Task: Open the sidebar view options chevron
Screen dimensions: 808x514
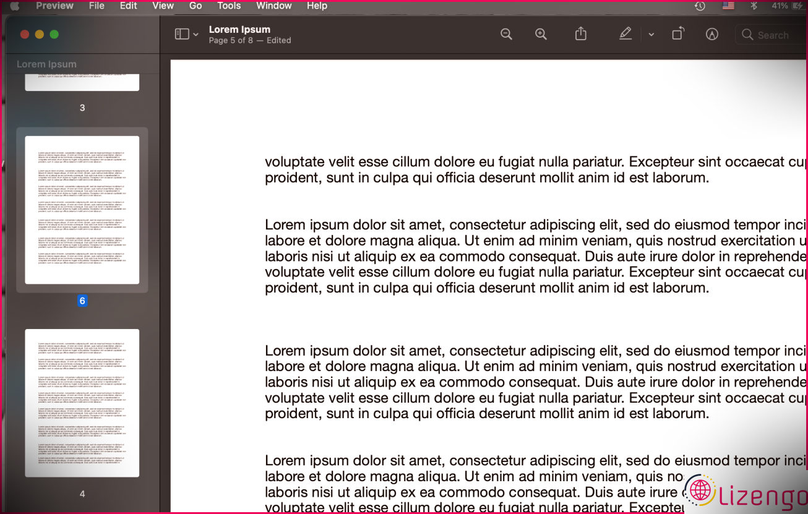Action: tap(196, 35)
